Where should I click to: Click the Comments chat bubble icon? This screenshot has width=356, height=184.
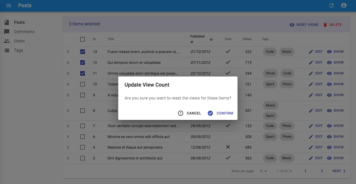coord(7,32)
